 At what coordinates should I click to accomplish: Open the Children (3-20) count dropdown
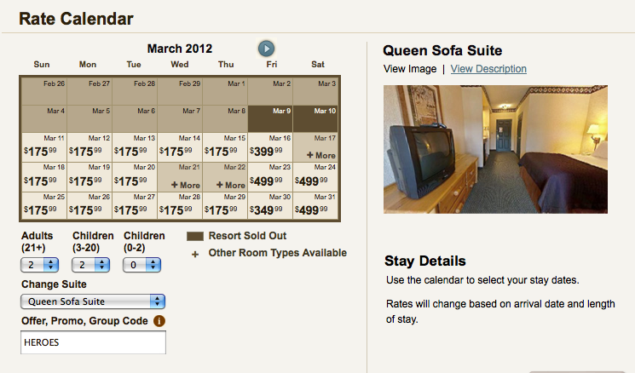(x=90, y=265)
